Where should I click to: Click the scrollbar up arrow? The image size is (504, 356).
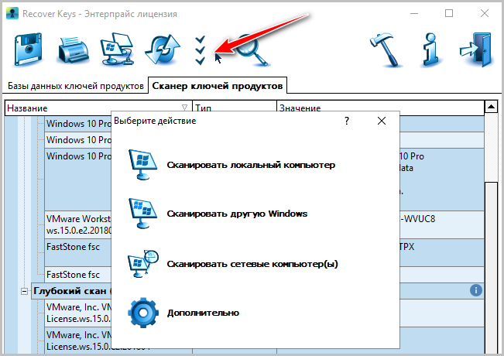[491, 106]
